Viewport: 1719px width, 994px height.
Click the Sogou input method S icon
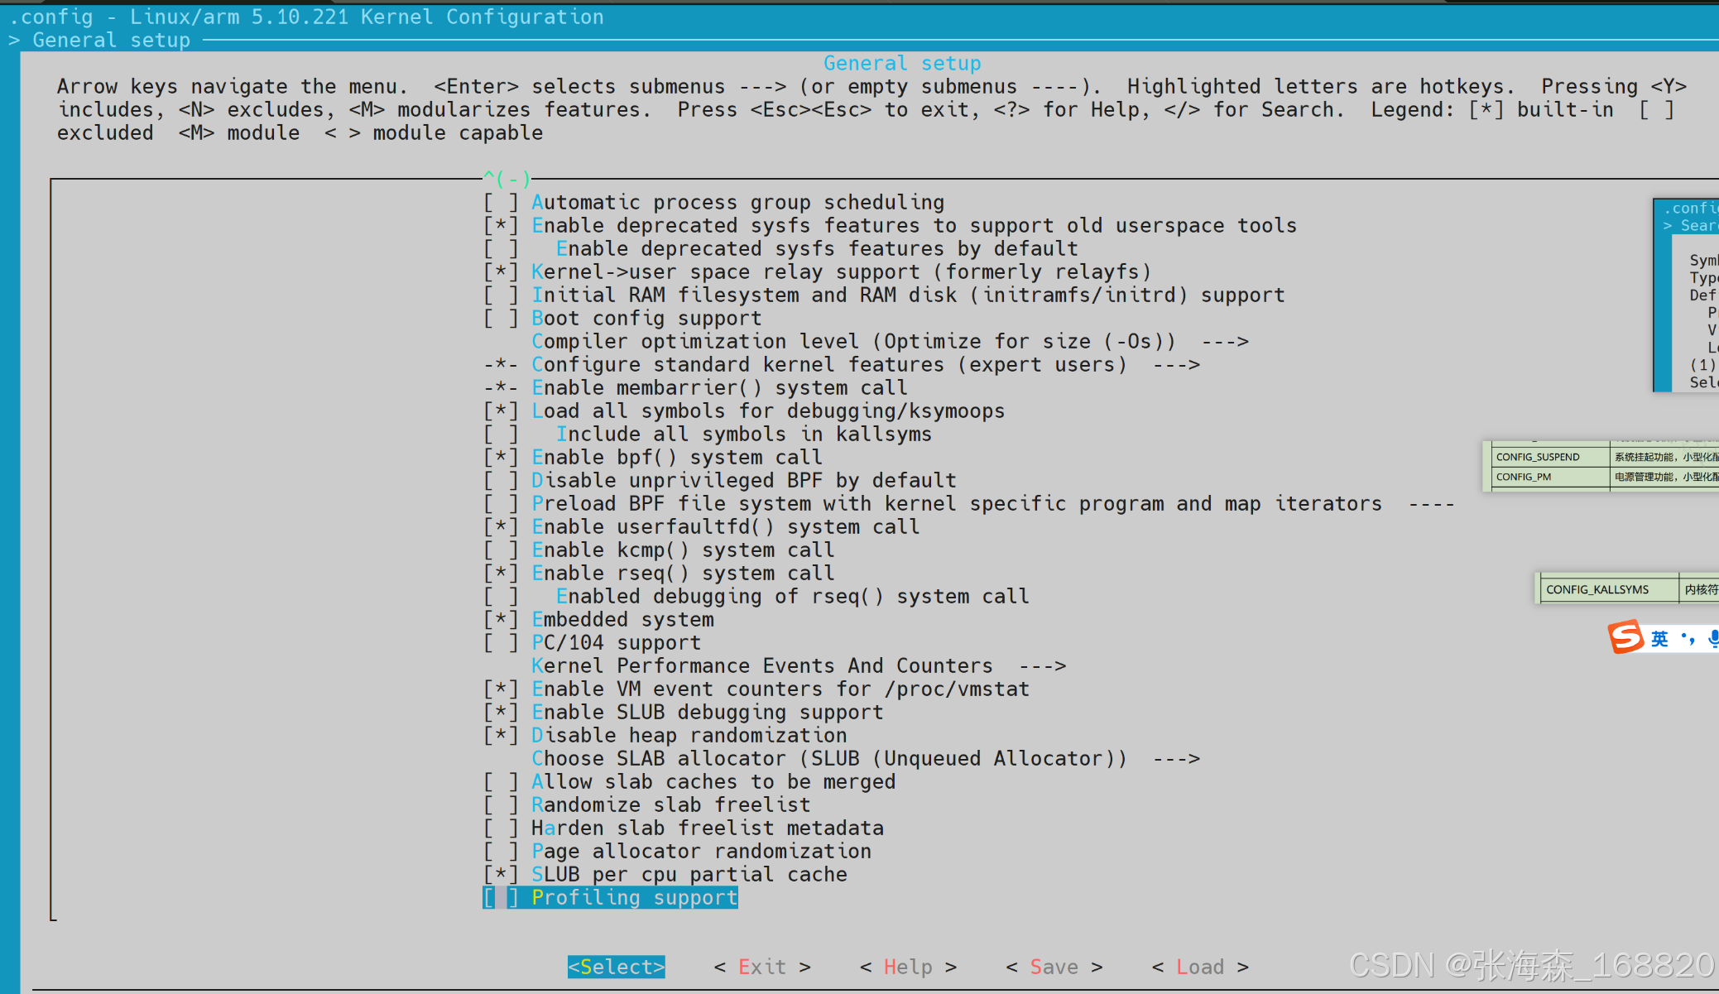[x=1625, y=637]
